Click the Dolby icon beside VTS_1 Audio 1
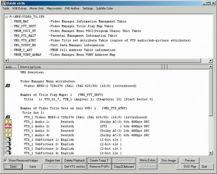The height and width of the screenshot is (174, 217). tap(8, 121)
